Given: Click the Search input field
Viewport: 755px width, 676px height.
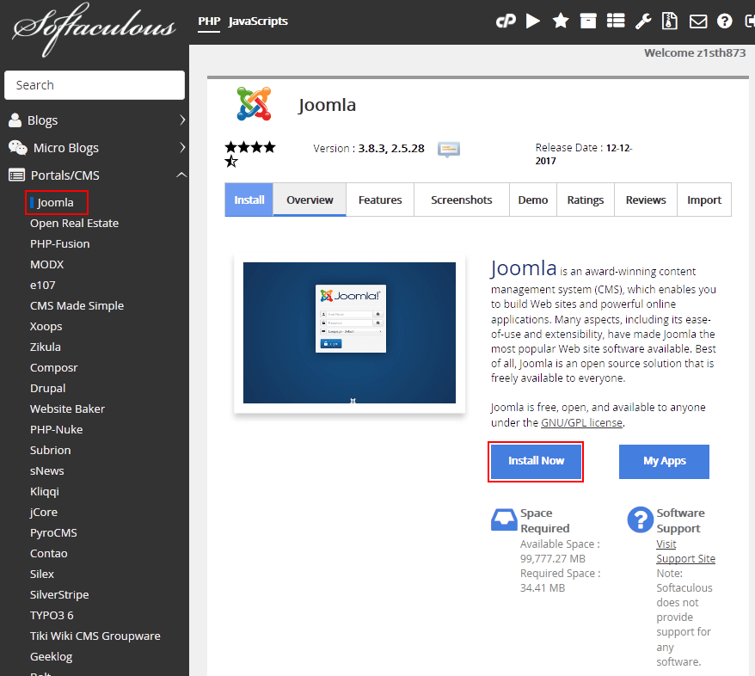Looking at the screenshot, I should pos(95,85).
